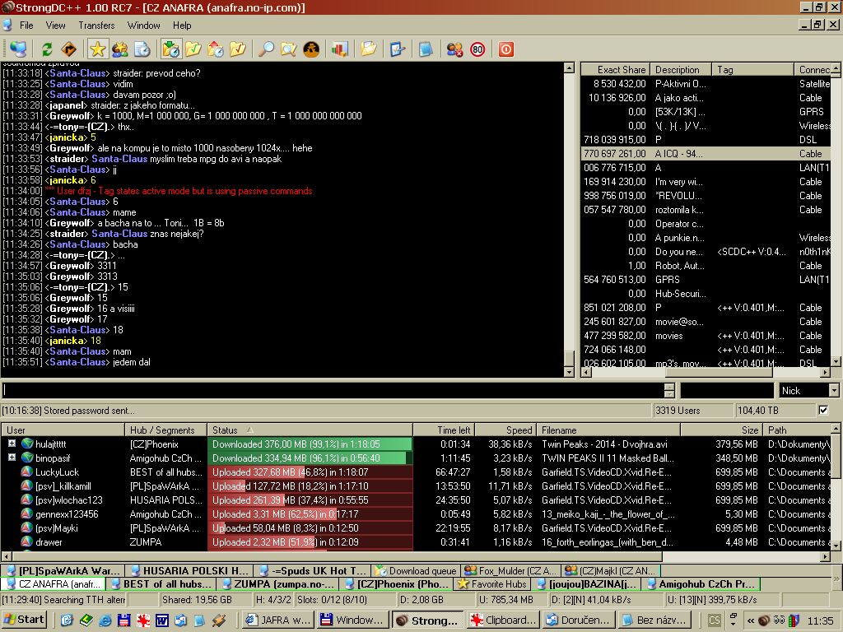
Task: Open the File menu
Action: [x=26, y=26]
